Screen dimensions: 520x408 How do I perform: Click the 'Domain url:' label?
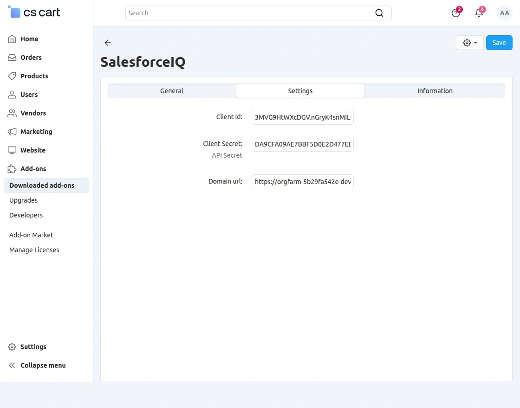225,181
